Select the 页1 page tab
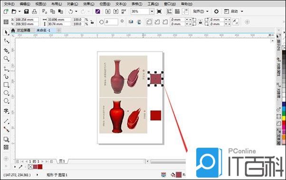Image resolution: width=286 pixels, height=180 pixels. tap(62, 161)
